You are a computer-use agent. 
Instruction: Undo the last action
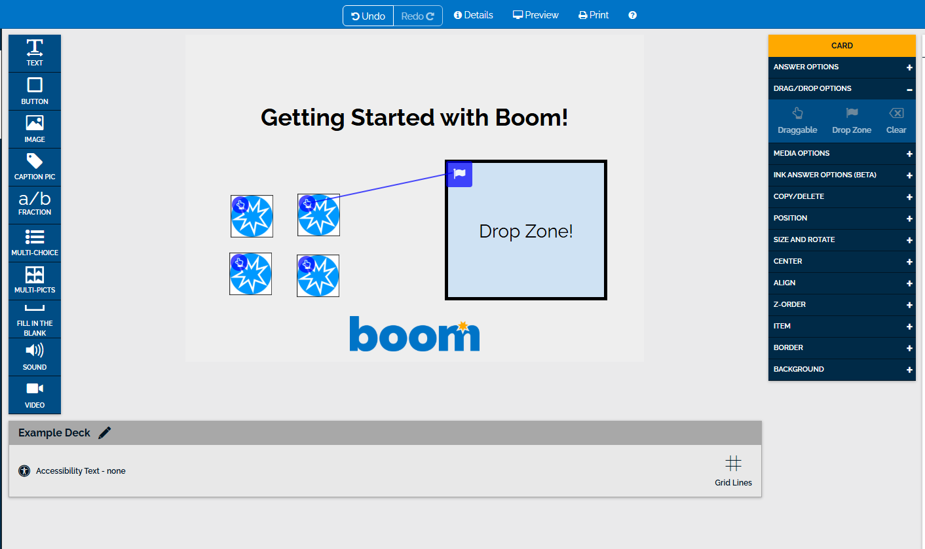368,16
